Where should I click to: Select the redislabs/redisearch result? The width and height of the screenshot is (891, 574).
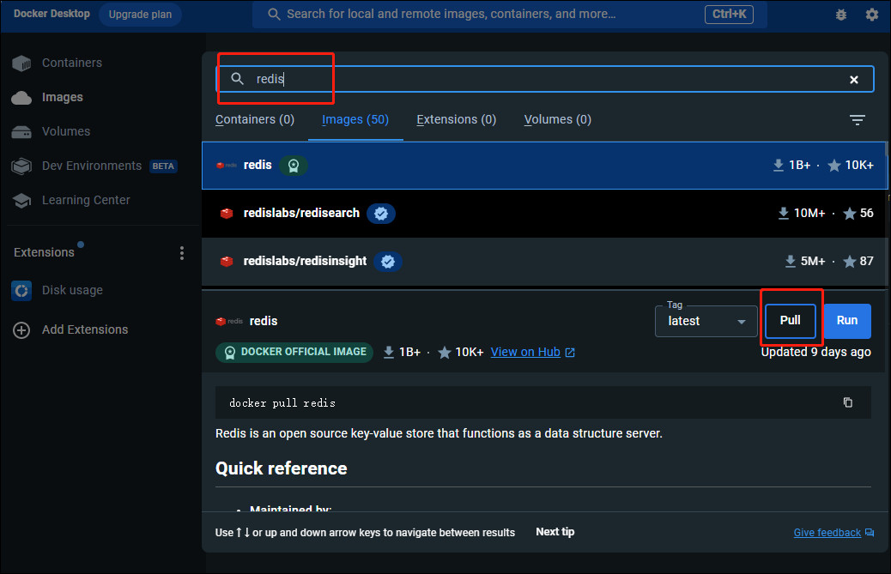544,214
